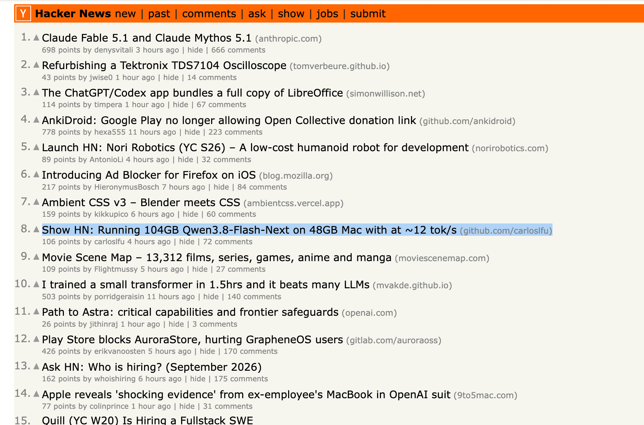This screenshot has height=425, width=644.
Task: Click the Hacker News home title
Action: pyautogui.click(x=73, y=14)
